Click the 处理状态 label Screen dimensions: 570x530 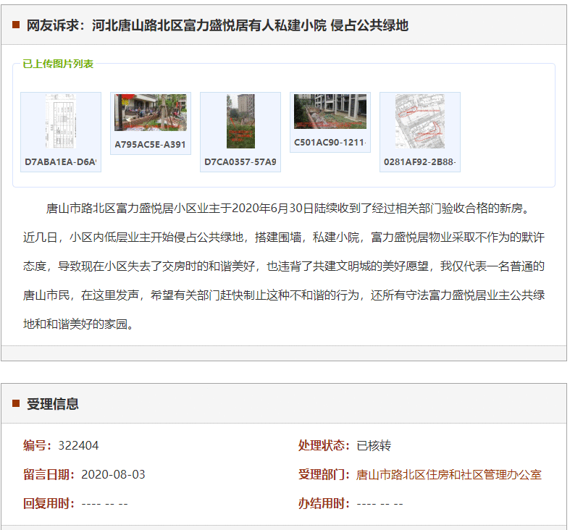(324, 446)
